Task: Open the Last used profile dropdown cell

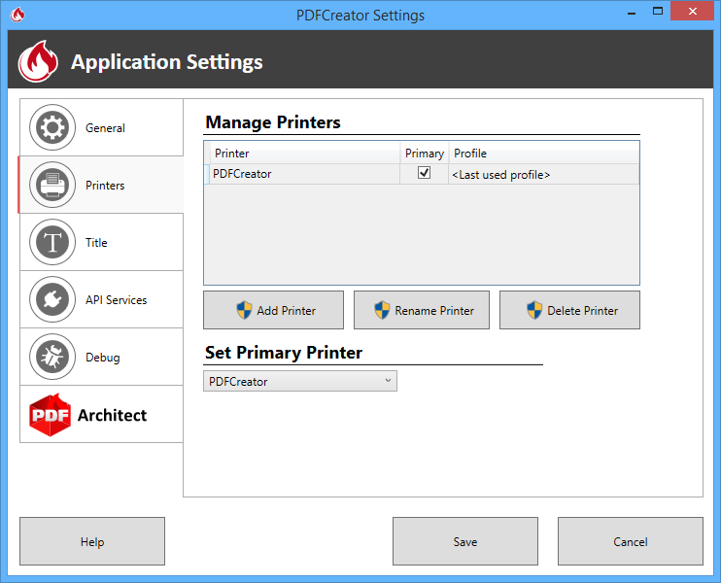Action: coord(543,175)
